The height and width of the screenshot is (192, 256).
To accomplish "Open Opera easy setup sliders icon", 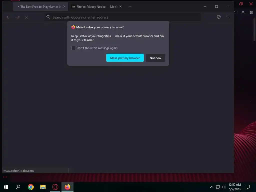I will pos(251,12).
